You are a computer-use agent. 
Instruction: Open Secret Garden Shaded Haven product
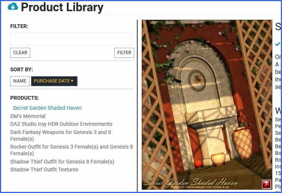coord(47,108)
